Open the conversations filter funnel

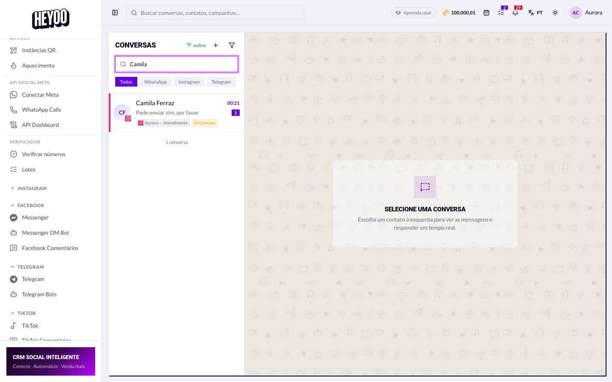click(x=232, y=45)
